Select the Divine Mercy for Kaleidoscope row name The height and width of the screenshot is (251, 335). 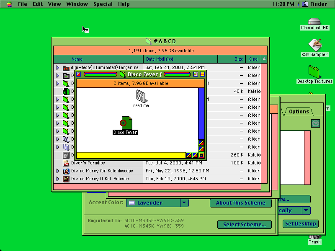(x=102, y=171)
